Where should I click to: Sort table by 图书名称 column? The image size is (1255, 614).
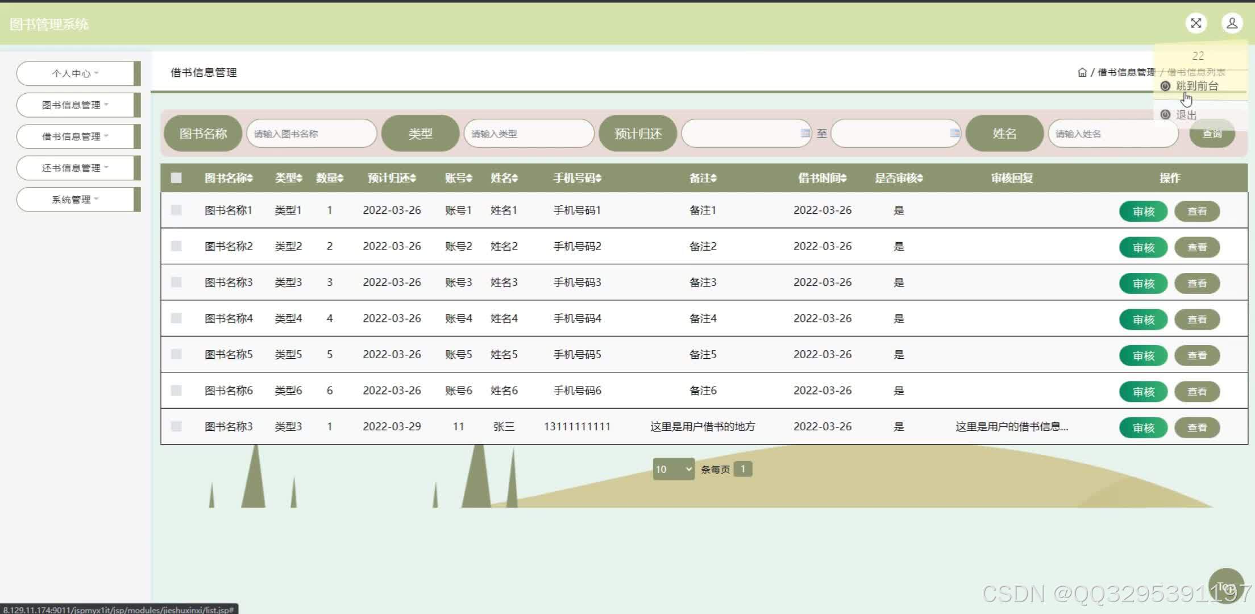pyautogui.click(x=228, y=178)
